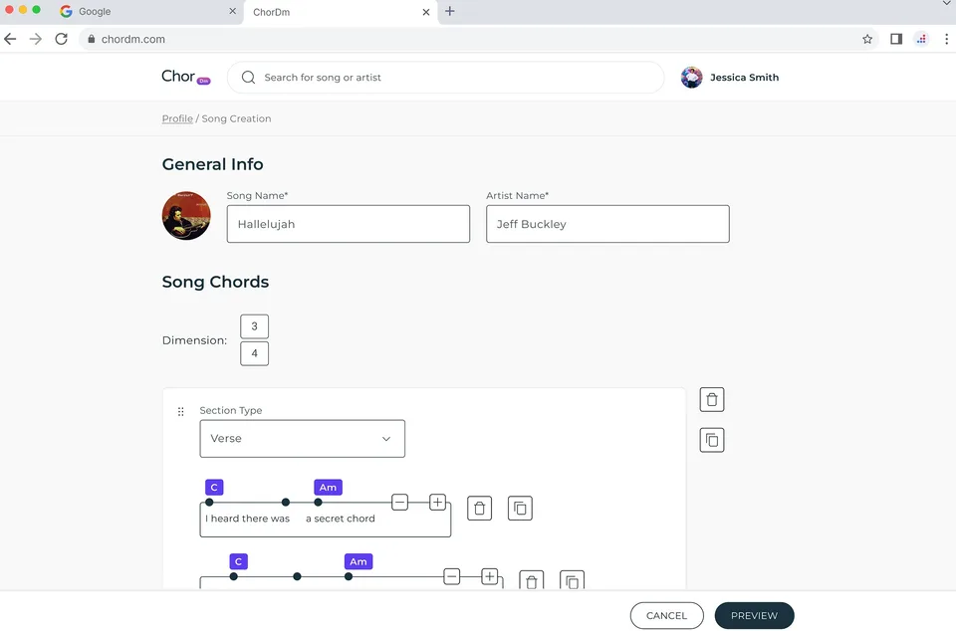Delete the Verse section with its trash icon
The width and height of the screenshot is (956, 631).
[711, 399]
